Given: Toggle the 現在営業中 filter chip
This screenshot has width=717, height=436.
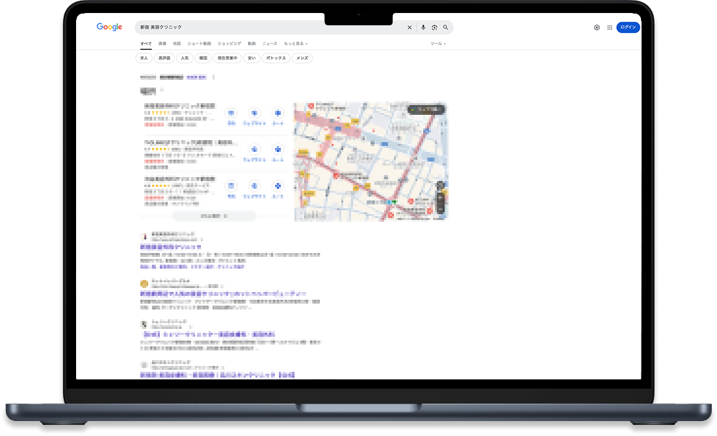Looking at the screenshot, I should pos(228,58).
